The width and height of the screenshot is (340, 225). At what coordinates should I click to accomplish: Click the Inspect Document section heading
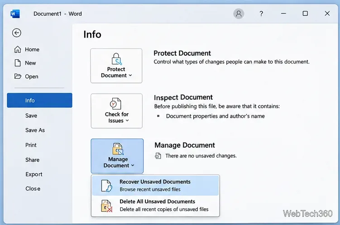tap(183, 97)
